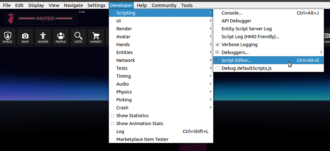This screenshot has height=151, width=330.
Task: Open the Edit menu
Action: (x=19, y=5)
